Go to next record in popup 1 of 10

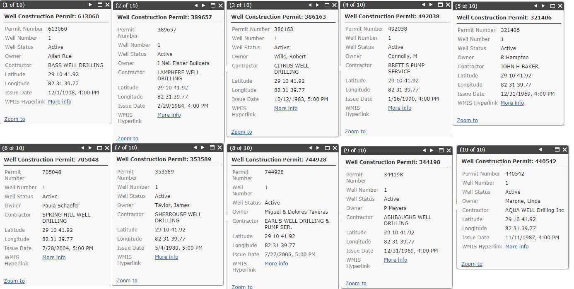coord(91,5)
